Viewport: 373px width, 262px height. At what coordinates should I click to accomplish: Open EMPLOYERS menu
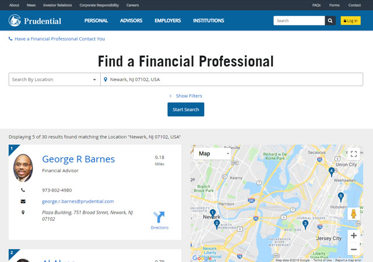pos(168,20)
